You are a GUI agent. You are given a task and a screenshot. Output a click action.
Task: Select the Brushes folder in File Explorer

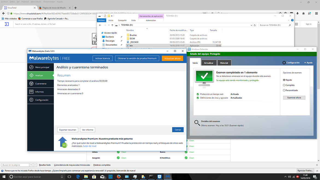point(133,35)
